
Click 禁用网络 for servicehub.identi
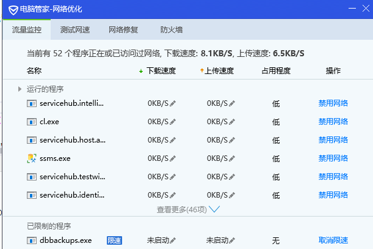(333, 195)
